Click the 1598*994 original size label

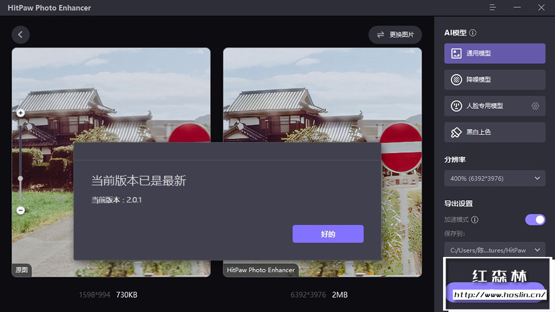click(95, 295)
